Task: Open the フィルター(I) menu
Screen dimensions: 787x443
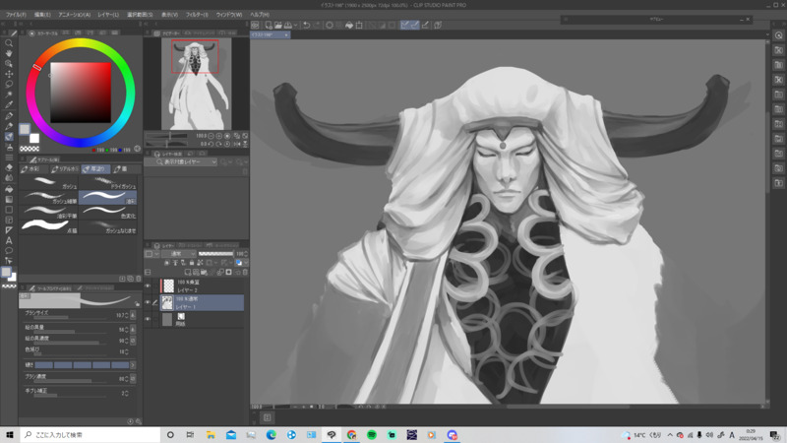Action: (x=196, y=15)
